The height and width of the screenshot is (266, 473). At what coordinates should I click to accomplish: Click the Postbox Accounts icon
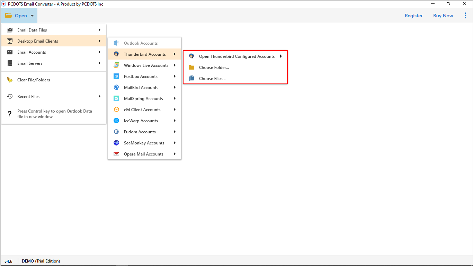[x=117, y=77]
